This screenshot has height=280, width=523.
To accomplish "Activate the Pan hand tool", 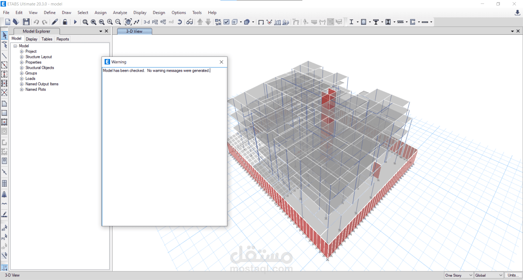I will pos(128,22).
